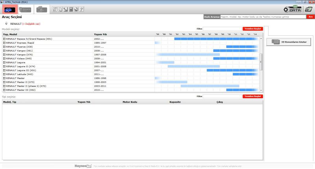Click the model list scrollbar thumb
The image size is (315, 169).
(261, 62)
